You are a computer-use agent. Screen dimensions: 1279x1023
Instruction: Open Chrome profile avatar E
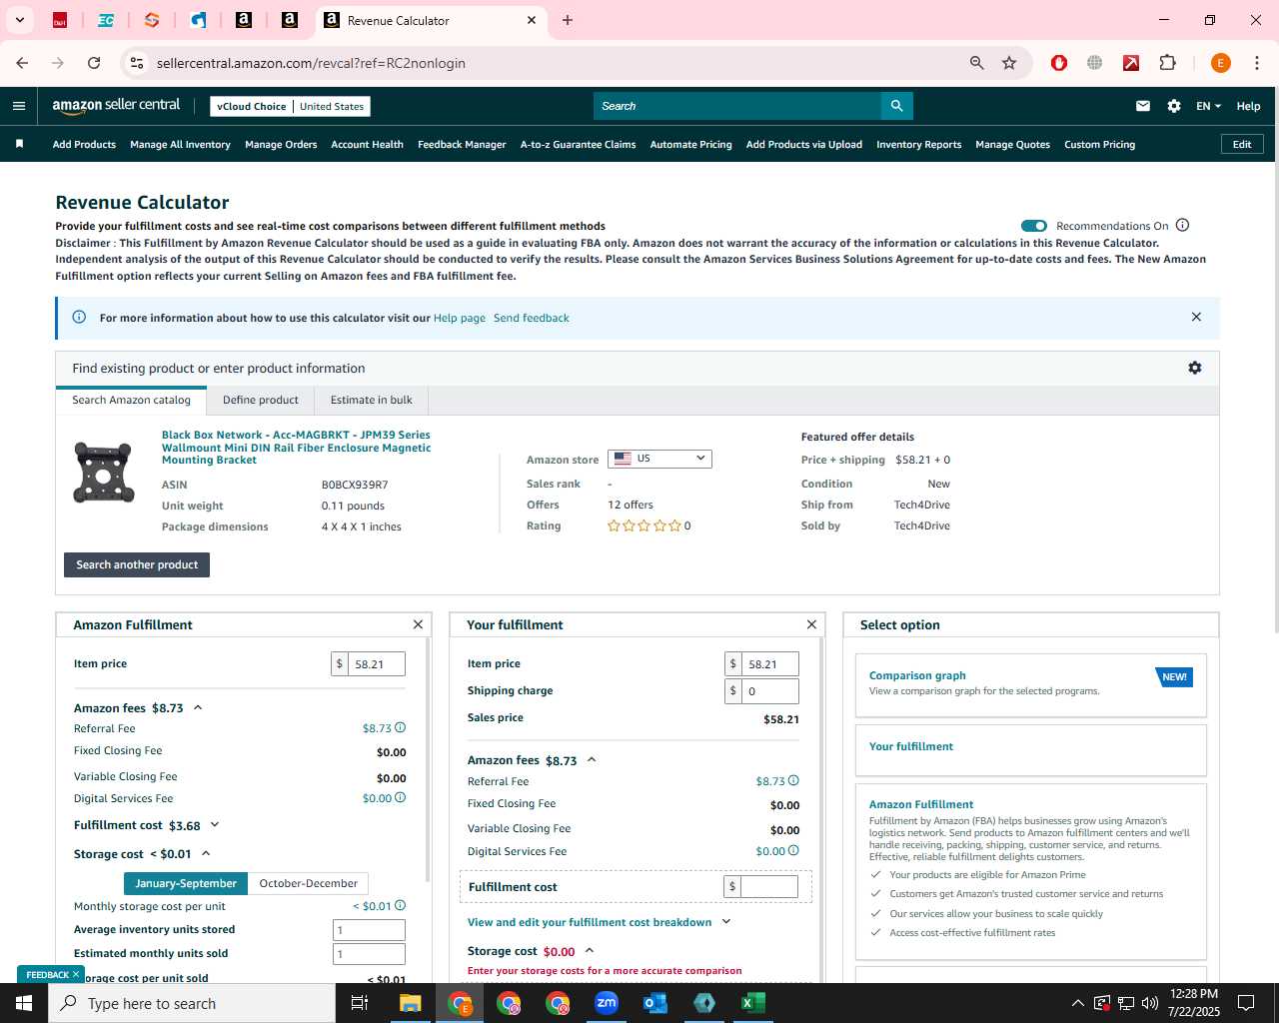[x=1220, y=63]
